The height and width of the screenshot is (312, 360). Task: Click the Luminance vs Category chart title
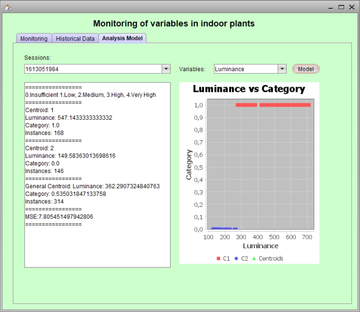(249, 89)
